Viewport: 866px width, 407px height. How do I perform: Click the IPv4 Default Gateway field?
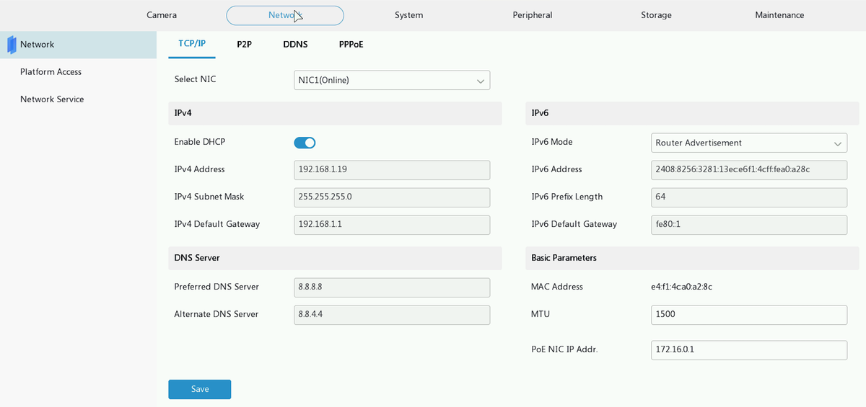(x=392, y=225)
